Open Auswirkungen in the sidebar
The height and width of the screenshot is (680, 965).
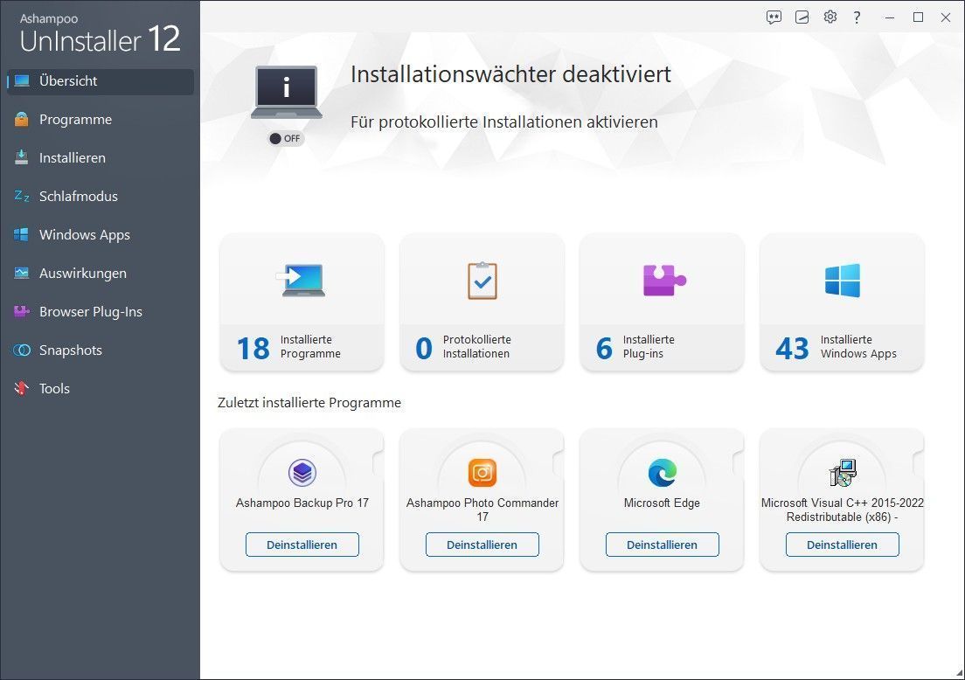[x=82, y=274]
